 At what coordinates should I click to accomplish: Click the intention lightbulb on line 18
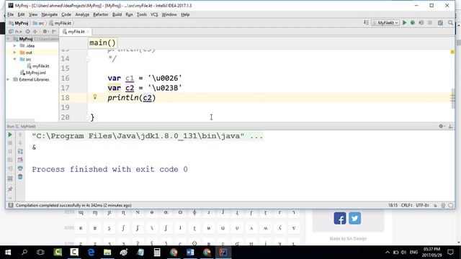[x=95, y=96]
